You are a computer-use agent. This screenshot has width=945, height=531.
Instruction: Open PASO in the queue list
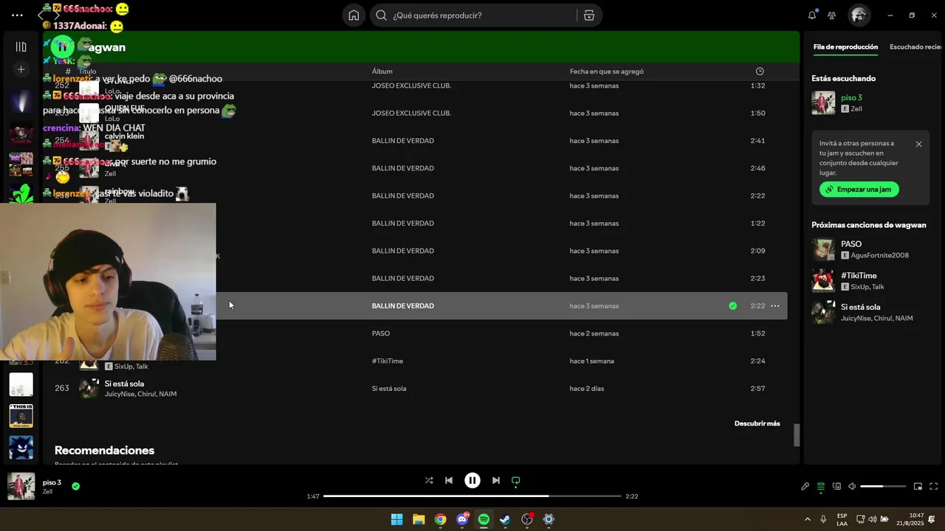click(x=851, y=244)
